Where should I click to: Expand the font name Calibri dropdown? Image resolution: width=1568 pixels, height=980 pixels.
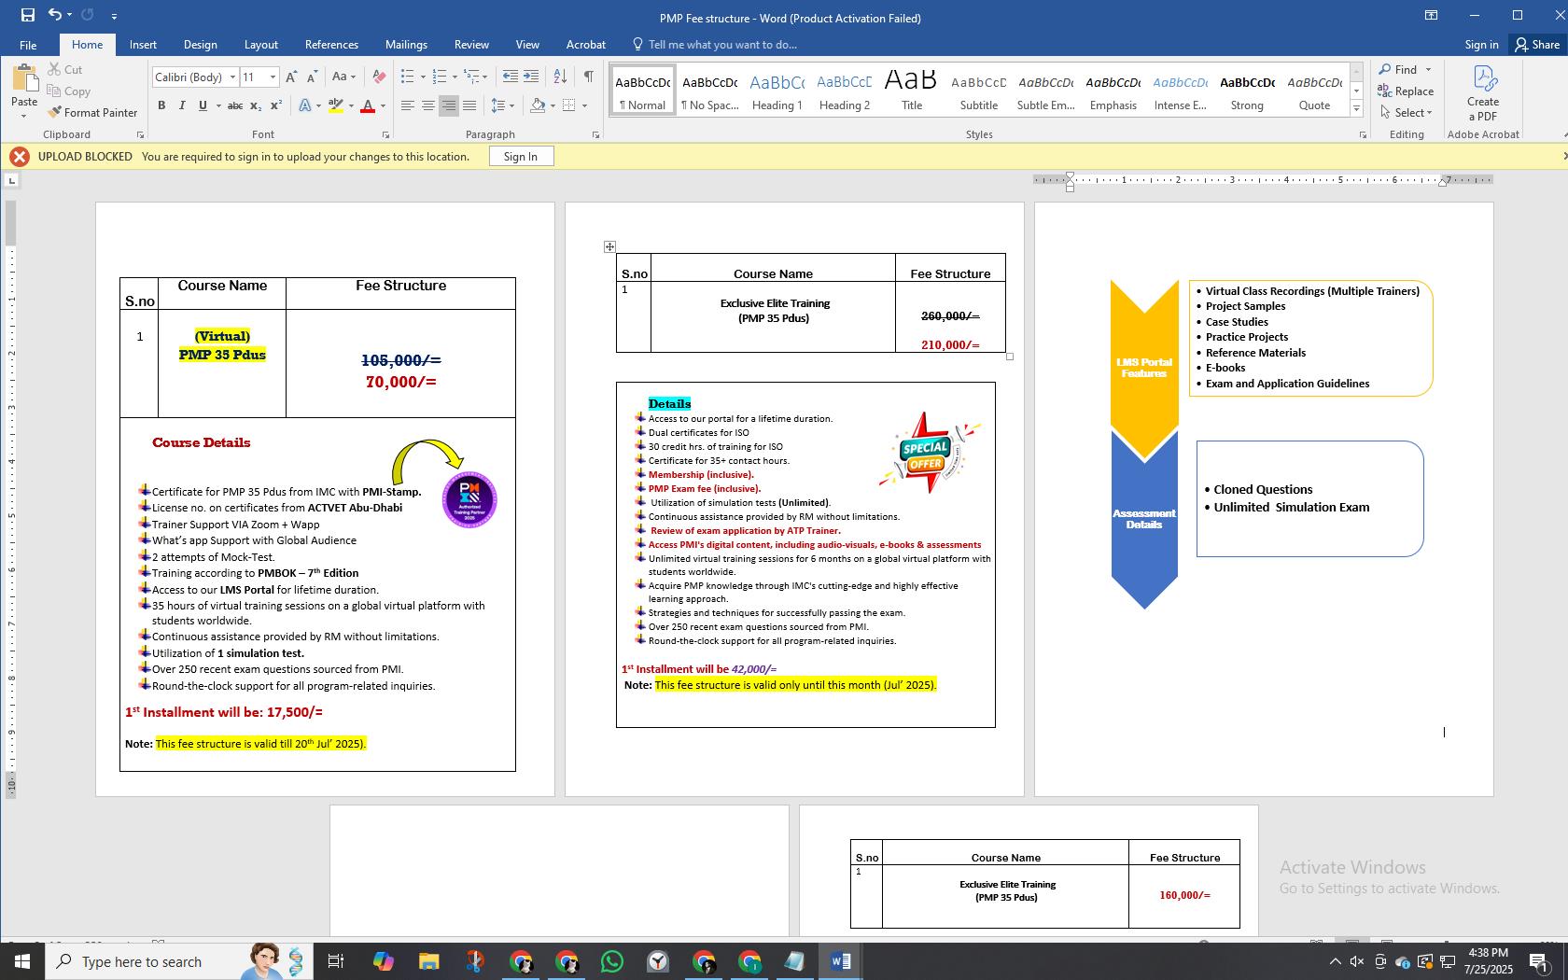tap(232, 77)
